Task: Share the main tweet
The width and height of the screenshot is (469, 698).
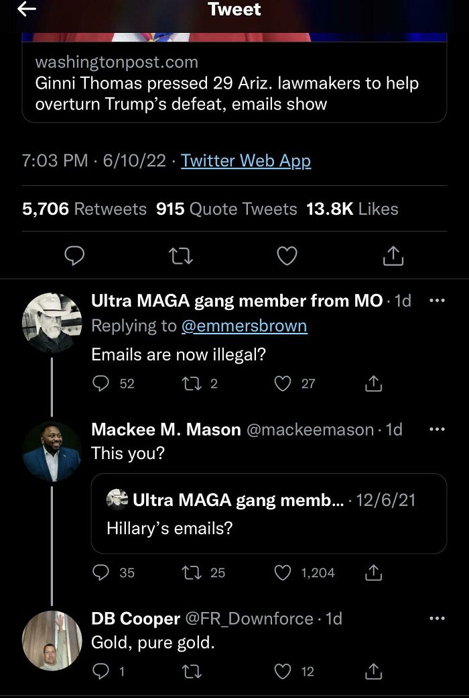Action: click(x=393, y=256)
